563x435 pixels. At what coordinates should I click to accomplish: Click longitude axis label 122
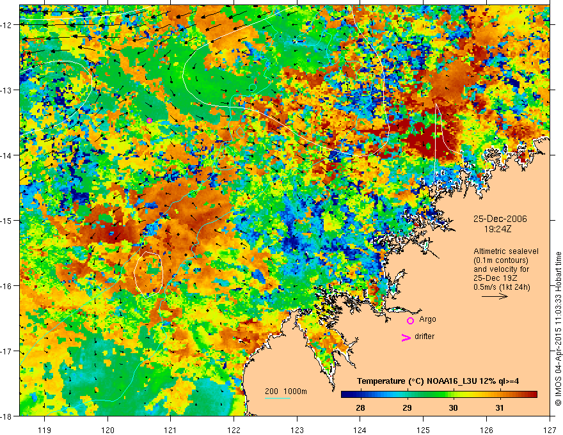click(234, 430)
